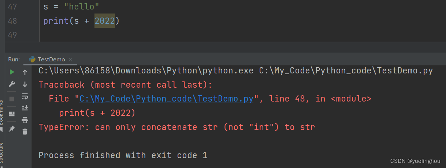Click the Print console output icon
Screen dimensions: 446x168
pos(25,120)
